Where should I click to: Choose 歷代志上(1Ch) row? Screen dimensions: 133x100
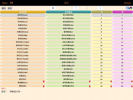point(23,56)
